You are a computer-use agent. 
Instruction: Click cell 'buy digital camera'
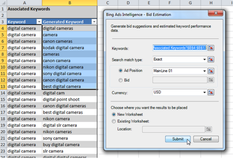(70, 145)
